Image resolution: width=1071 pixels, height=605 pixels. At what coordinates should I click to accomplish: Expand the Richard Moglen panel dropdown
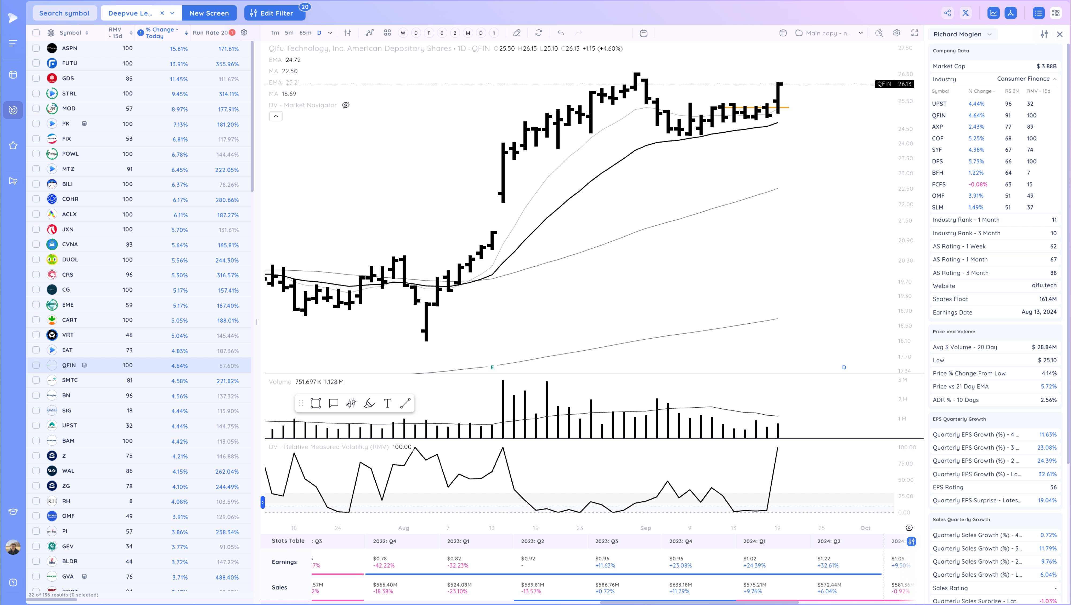[990, 34]
